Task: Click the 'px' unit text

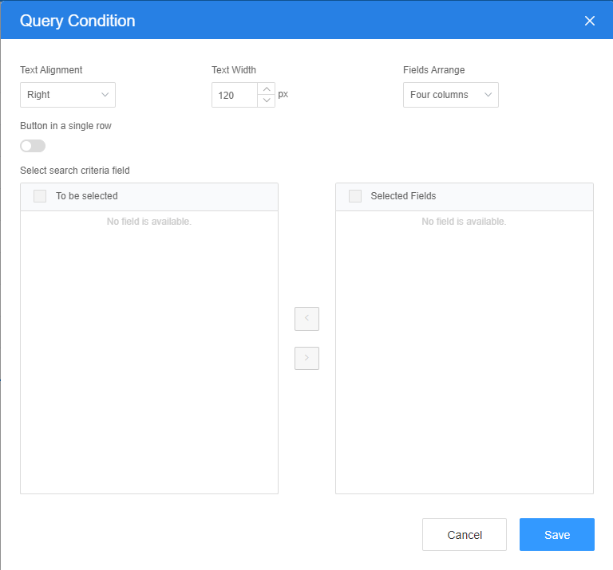Action: click(283, 94)
